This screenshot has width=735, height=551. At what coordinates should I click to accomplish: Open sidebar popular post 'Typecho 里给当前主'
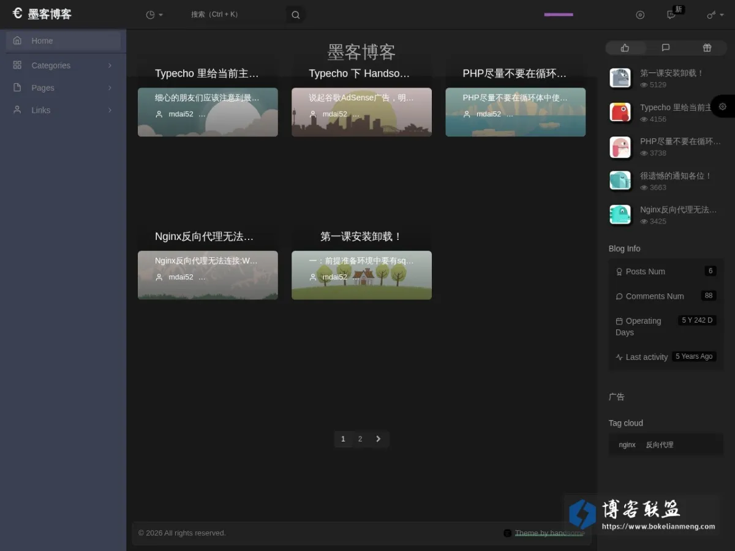tap(676, 107)
